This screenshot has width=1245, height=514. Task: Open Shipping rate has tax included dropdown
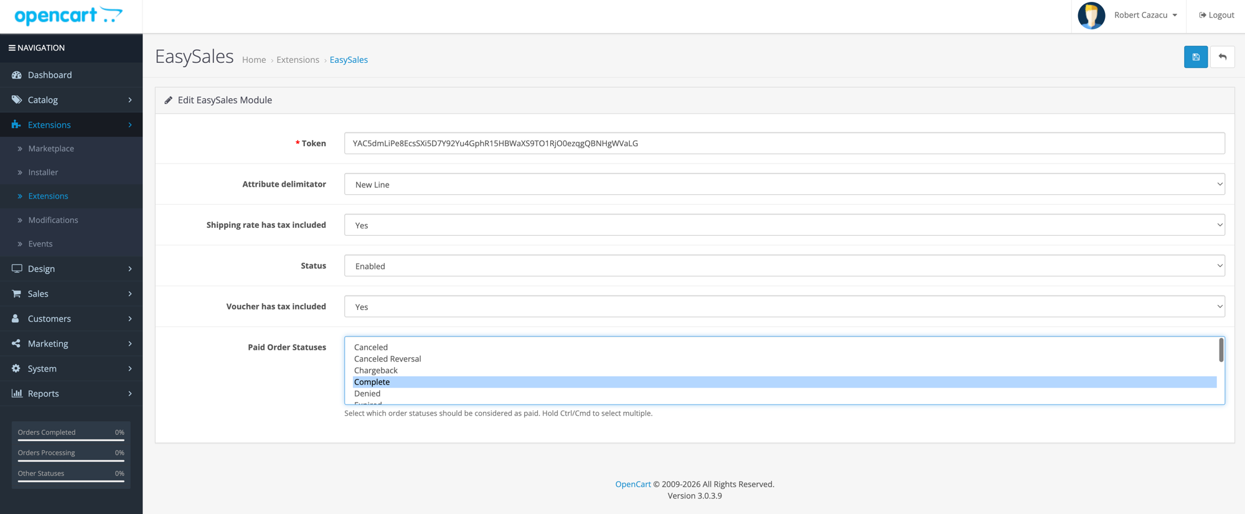[784, 225]
